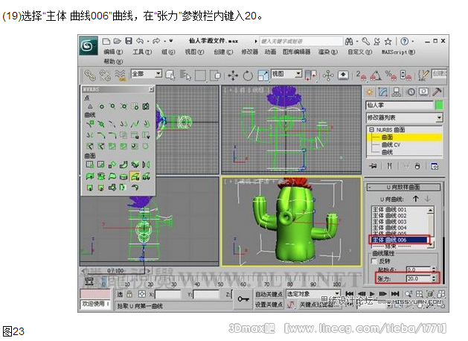Open the 创建(C) menu
Screen dimensions: 468x341
[x=223, y=52]
